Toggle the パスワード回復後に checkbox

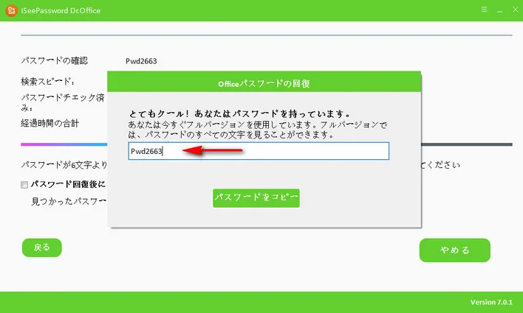24,185
